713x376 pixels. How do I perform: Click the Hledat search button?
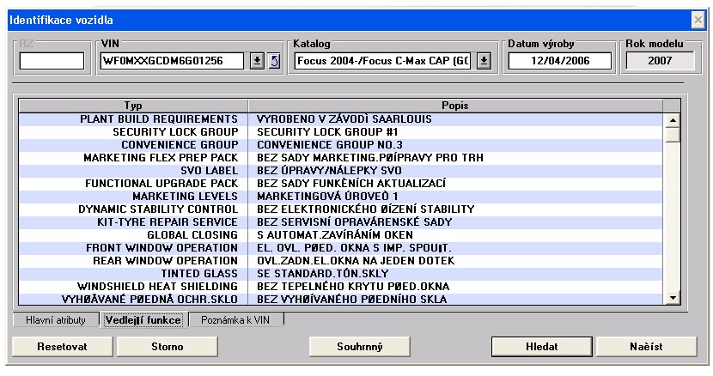[x=544, y=346]
